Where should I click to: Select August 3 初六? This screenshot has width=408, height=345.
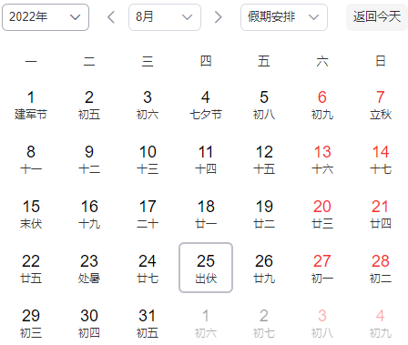pyautogui.click(x=148, y=106)
